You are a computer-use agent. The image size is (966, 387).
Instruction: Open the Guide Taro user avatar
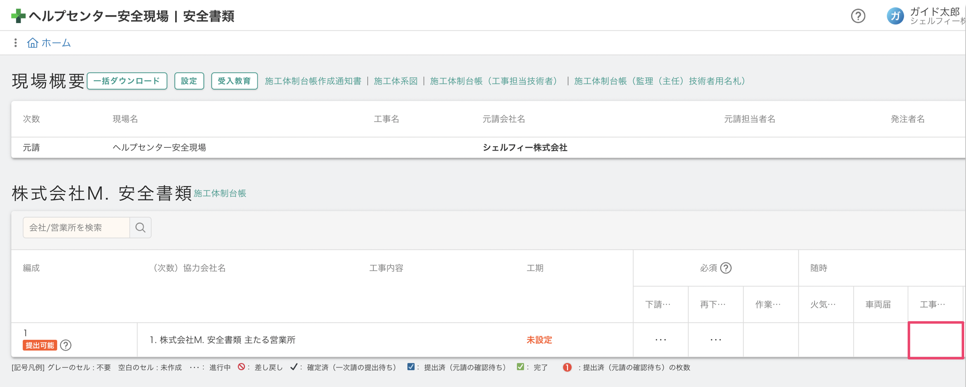pos(895,16)
